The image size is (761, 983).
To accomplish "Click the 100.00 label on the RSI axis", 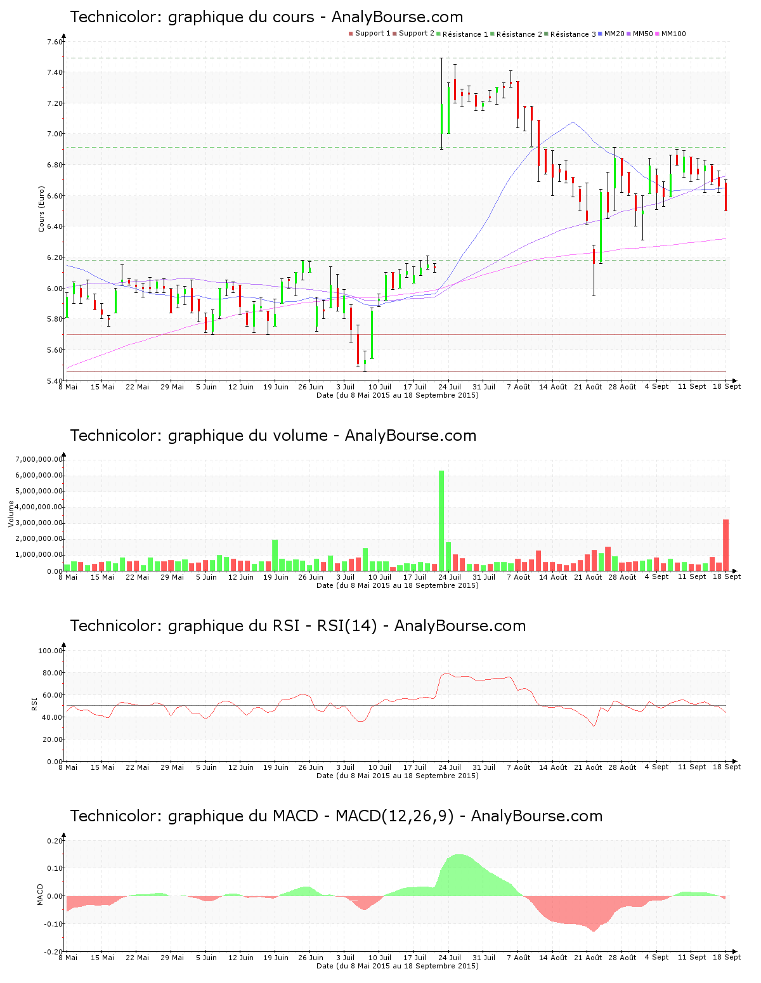I will (x=50, y=651).
